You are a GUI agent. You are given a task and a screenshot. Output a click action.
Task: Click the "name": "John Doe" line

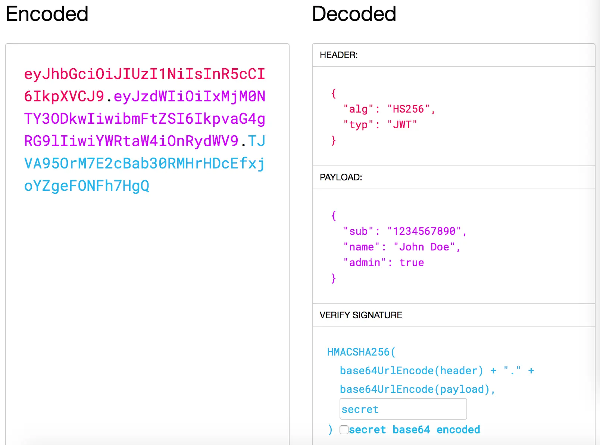[402, 247]
